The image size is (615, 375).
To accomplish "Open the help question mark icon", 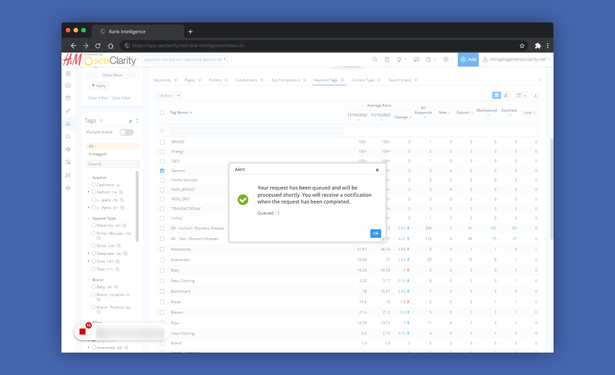I will pos(429,60).
